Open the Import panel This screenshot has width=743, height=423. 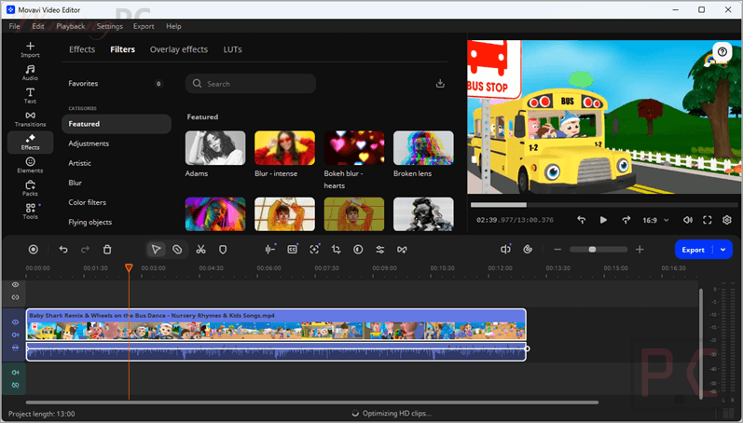pyautogui.click(x=30, y=49)
